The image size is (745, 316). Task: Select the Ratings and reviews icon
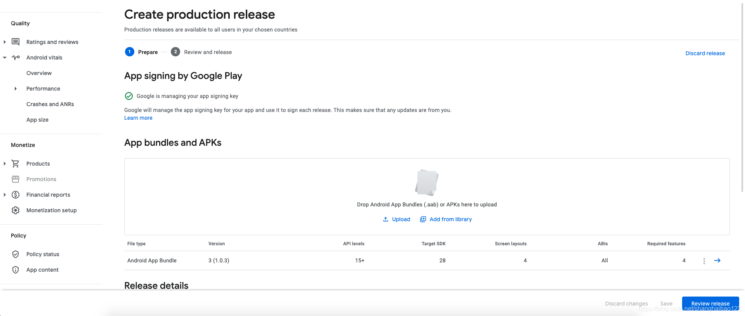pos(15,42)
